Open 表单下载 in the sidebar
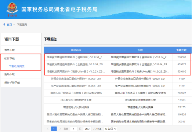192x132 pixels. click(10, 50)
